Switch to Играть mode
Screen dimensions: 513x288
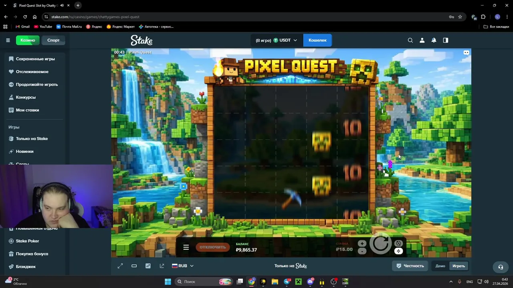pos(458,266)
